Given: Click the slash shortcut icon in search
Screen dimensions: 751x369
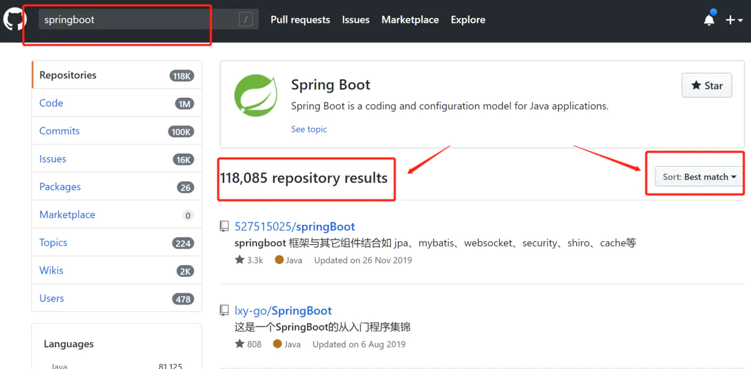Looking at the screenshot, I should (x=246, y=19).
